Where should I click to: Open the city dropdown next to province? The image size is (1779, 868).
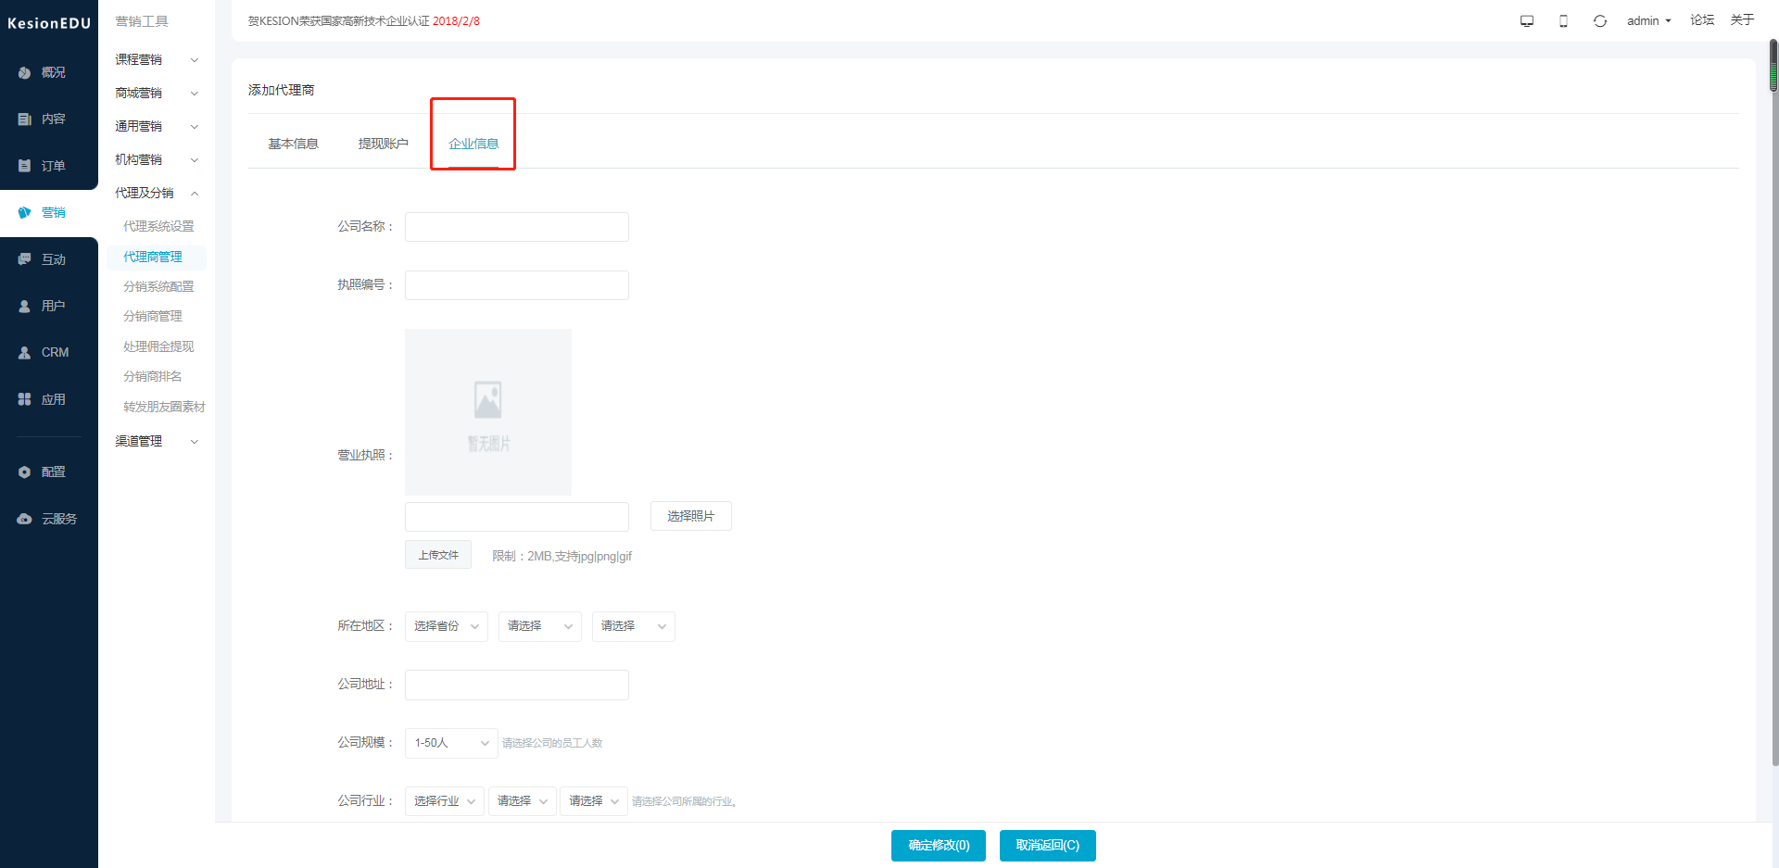(540, 626)
